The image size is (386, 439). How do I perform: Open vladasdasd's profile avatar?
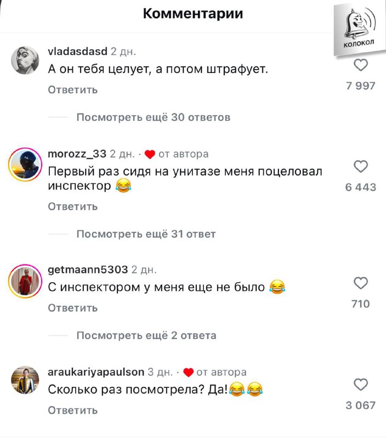point(25,60)
